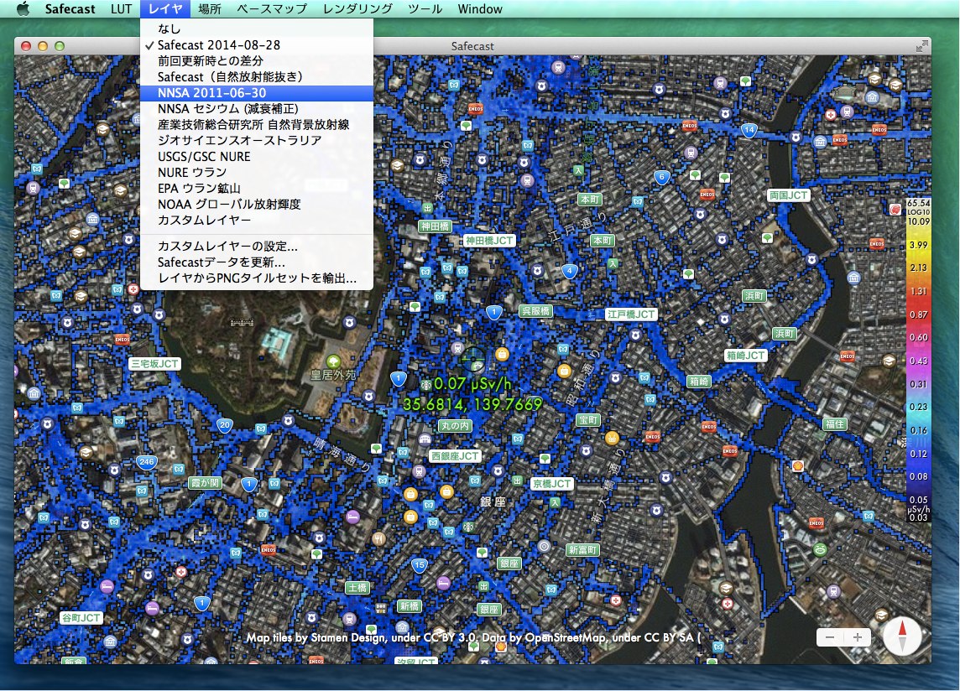This screenshot has height=691, width=960.
Task: Click the 神田橋JCT junction label
Action: 488,241
